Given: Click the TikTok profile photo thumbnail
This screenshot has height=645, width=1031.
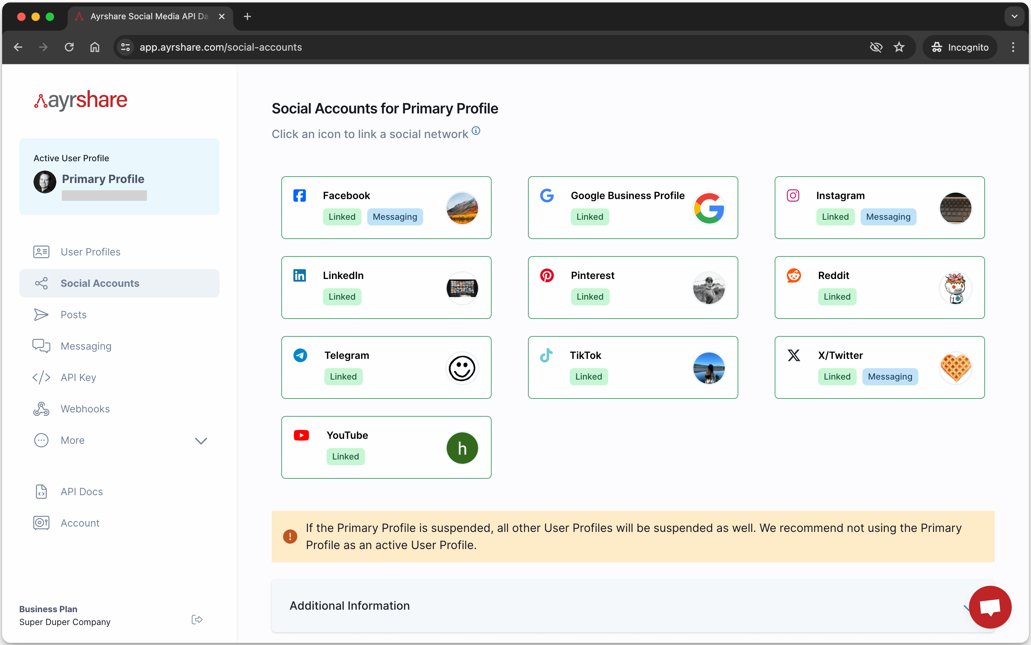Looking at the screenshot, I should point(709,368).
